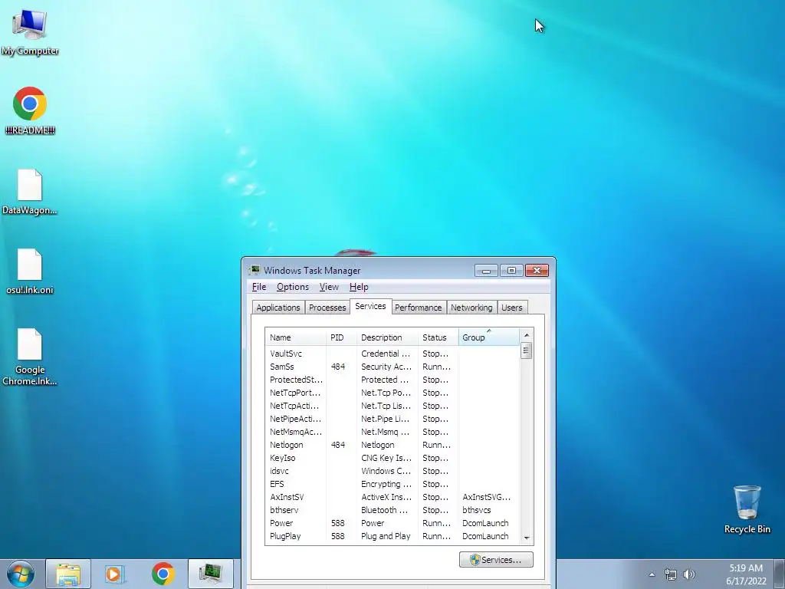The image size is (785, 589).
Task: Select the NetTcpPort... service row
Action: pos(392,393)
